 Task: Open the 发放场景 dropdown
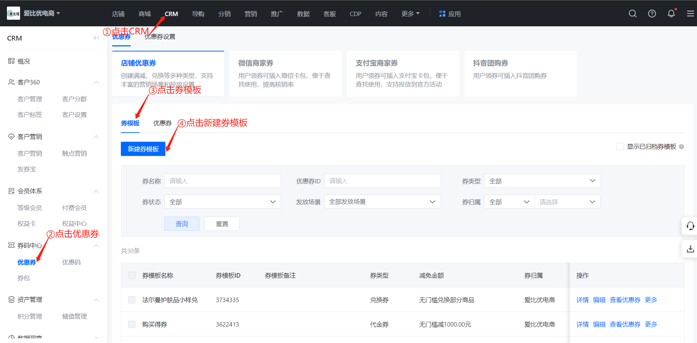tap(382, 202)
